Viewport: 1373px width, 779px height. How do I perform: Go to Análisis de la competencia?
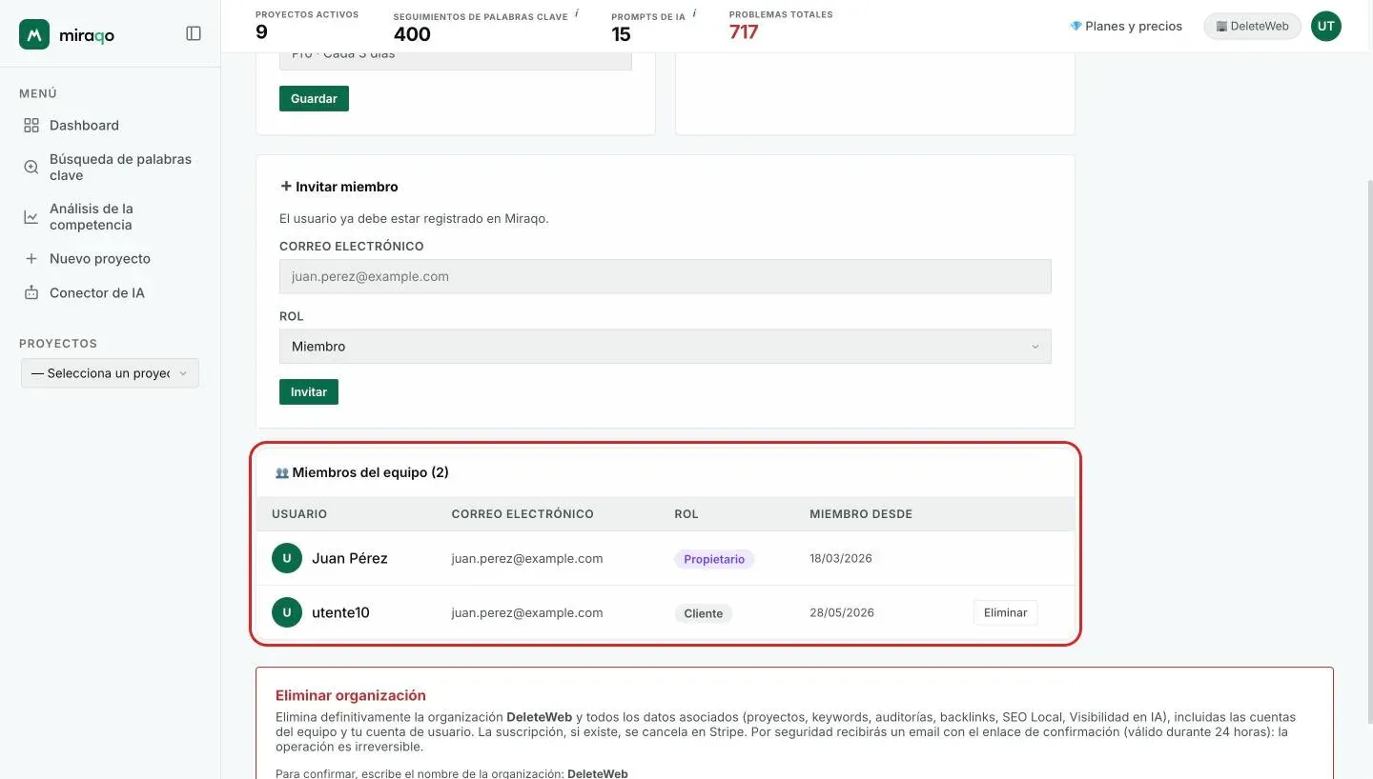tap(110, 216)
